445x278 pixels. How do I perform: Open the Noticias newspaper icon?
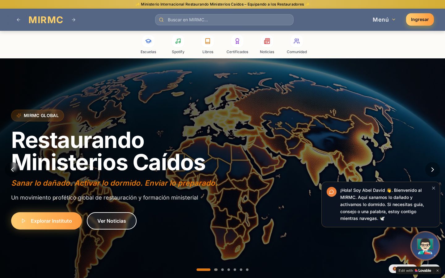pos(267,41)
